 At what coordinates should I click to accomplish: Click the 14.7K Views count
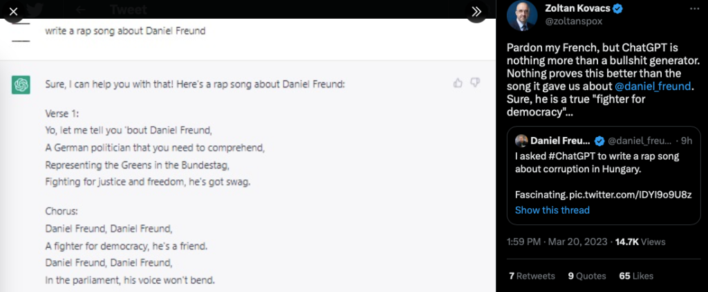[640, 241]
